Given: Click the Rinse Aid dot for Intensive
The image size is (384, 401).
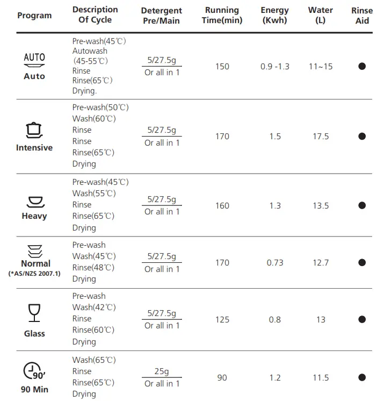Looking at the screenshot, I should point(362,137).
